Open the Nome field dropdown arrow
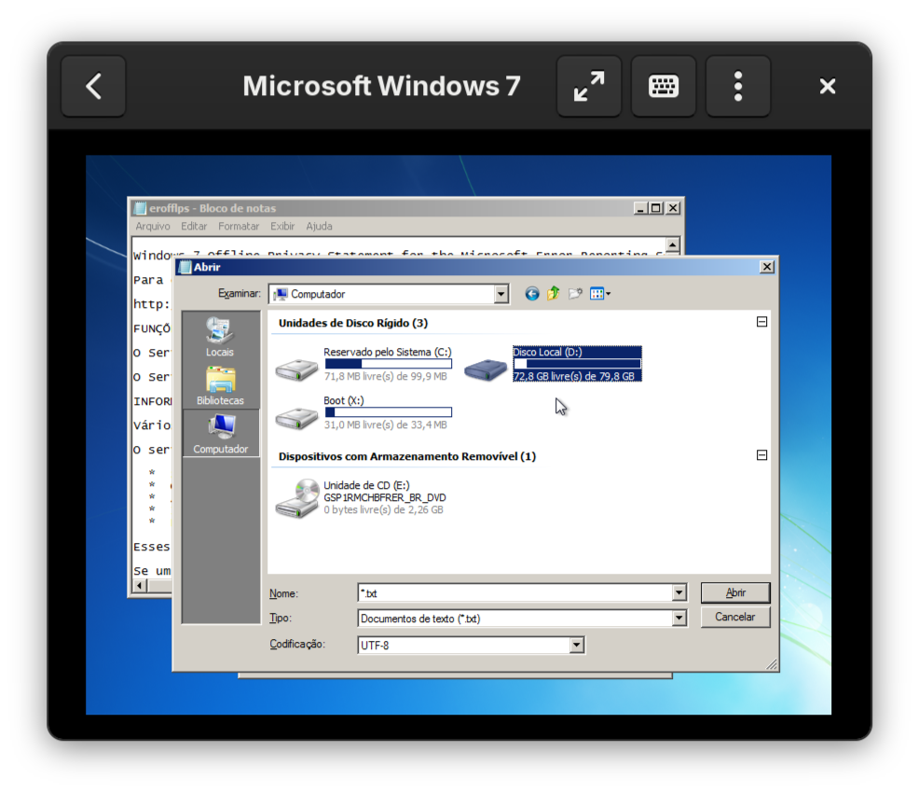The width and height of the screenshot is (919, 793). point(679,593)
